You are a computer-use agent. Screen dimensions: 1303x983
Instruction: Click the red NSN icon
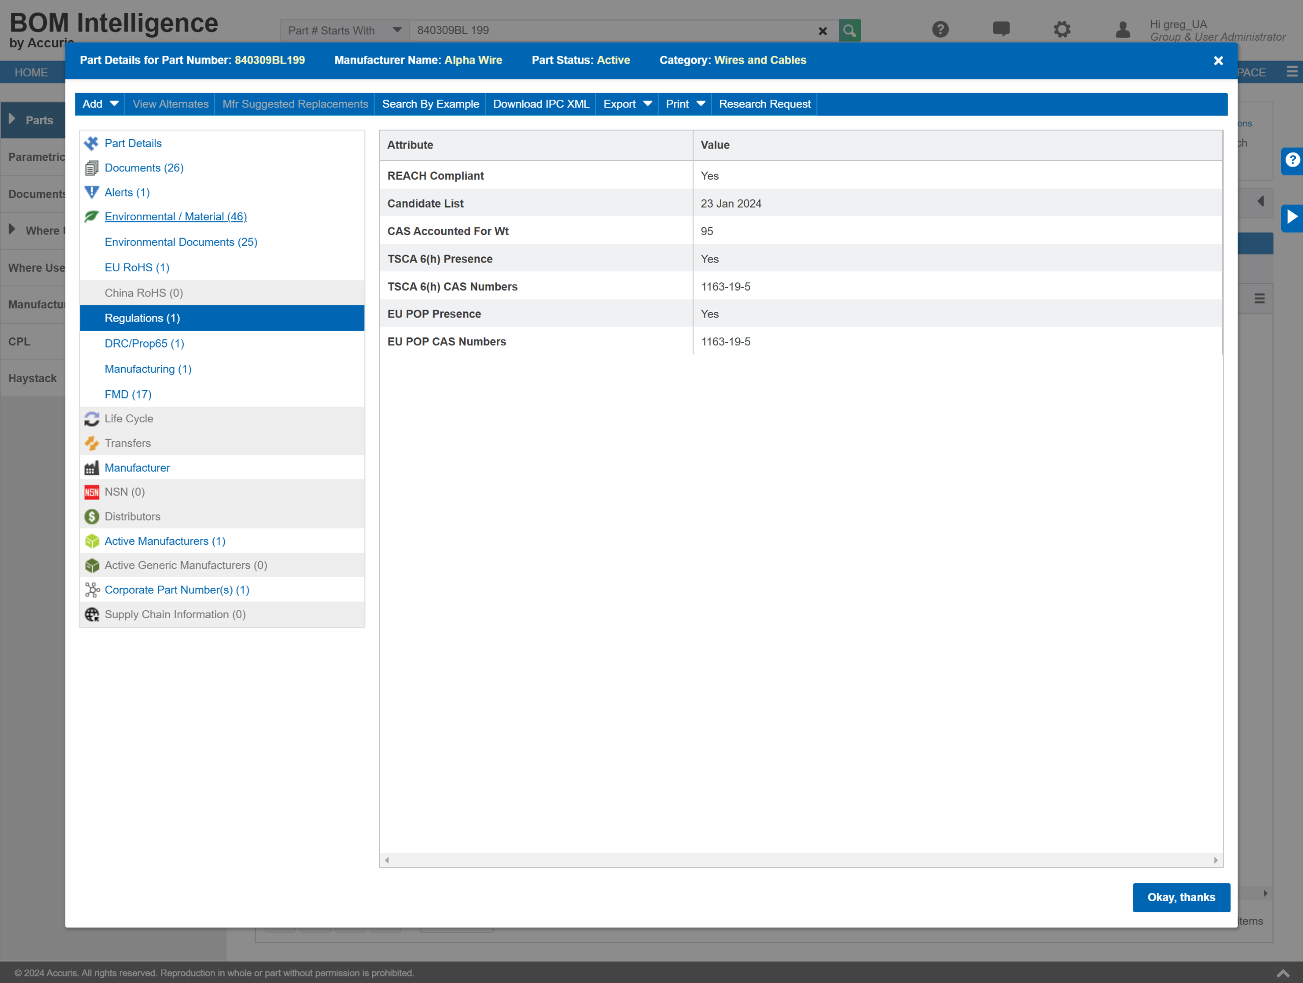pyautogui.click(x=91, y=492)
